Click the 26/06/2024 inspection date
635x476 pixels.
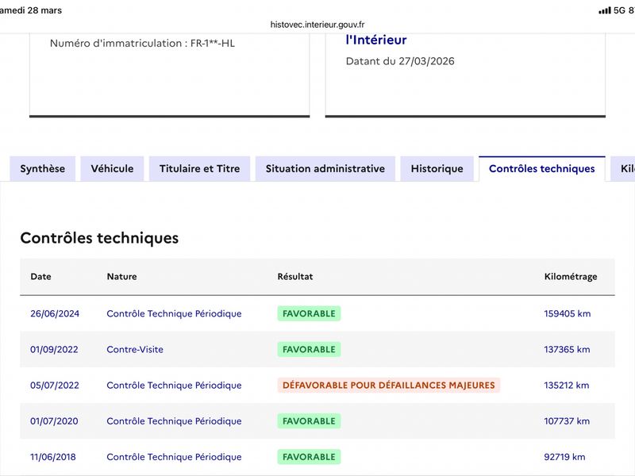[55, 313]
